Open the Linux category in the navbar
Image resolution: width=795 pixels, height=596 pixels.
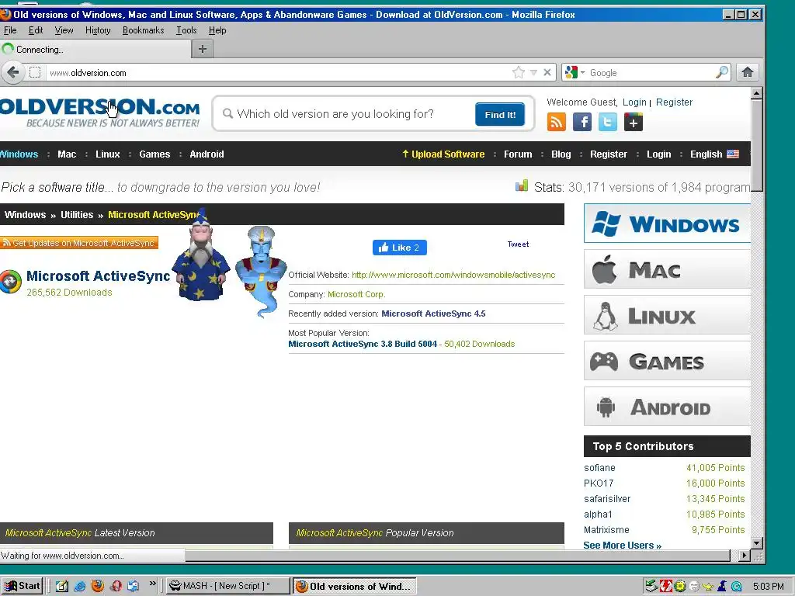(107, 154)
